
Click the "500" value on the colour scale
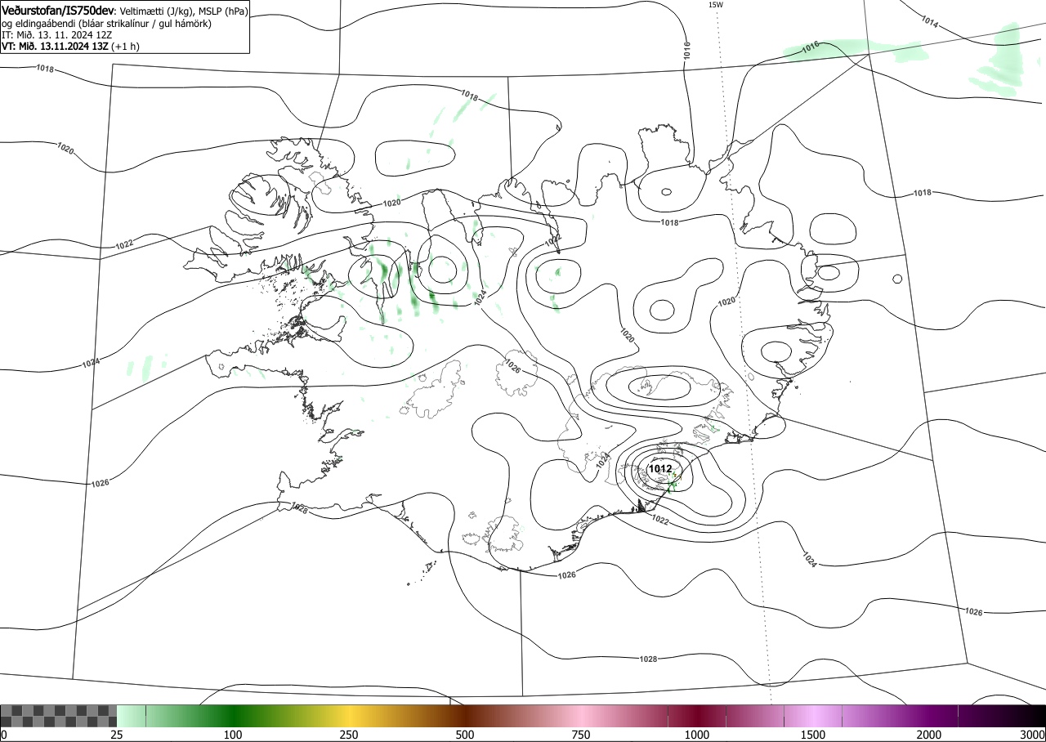click(465, 735)
